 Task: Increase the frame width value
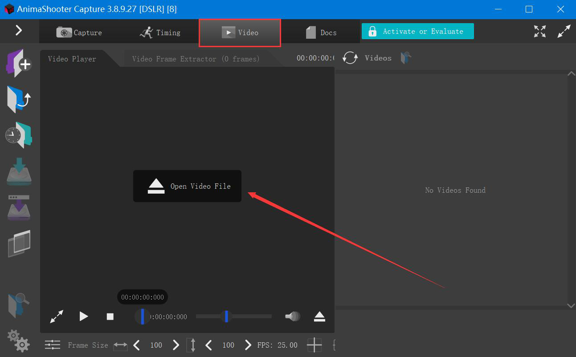click(176, 345)
